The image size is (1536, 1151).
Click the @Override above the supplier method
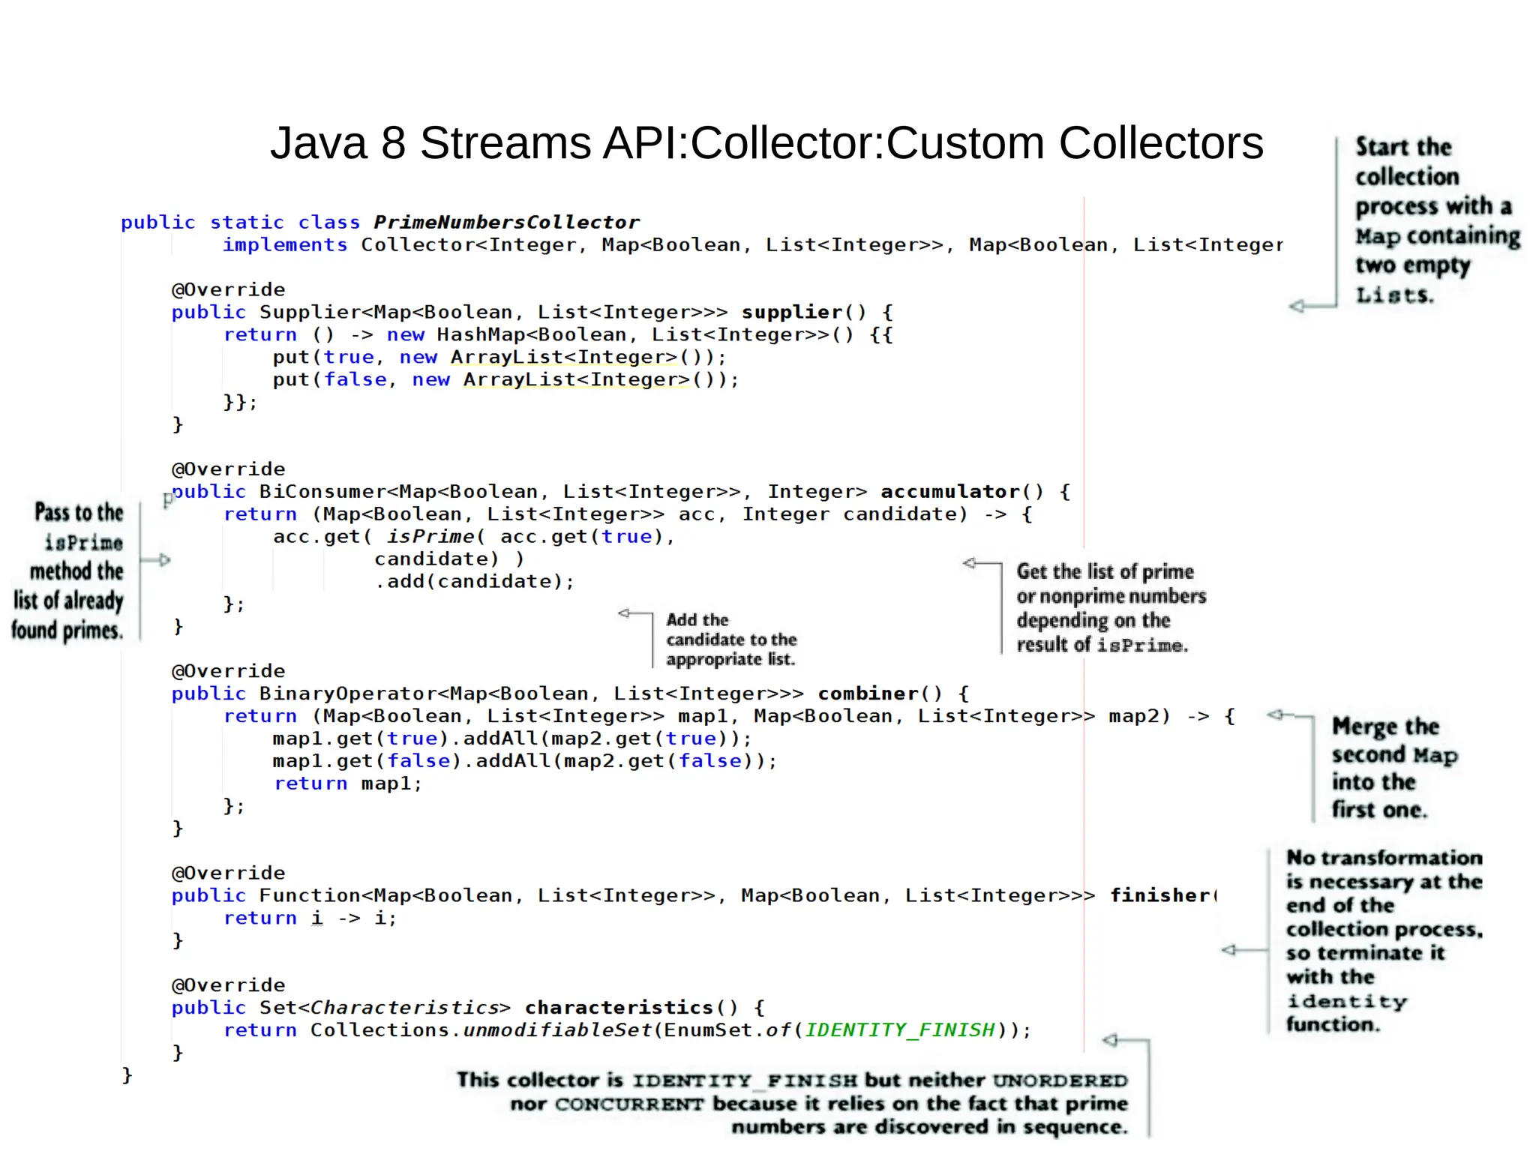pyautogui.click(x=229, y=289)
